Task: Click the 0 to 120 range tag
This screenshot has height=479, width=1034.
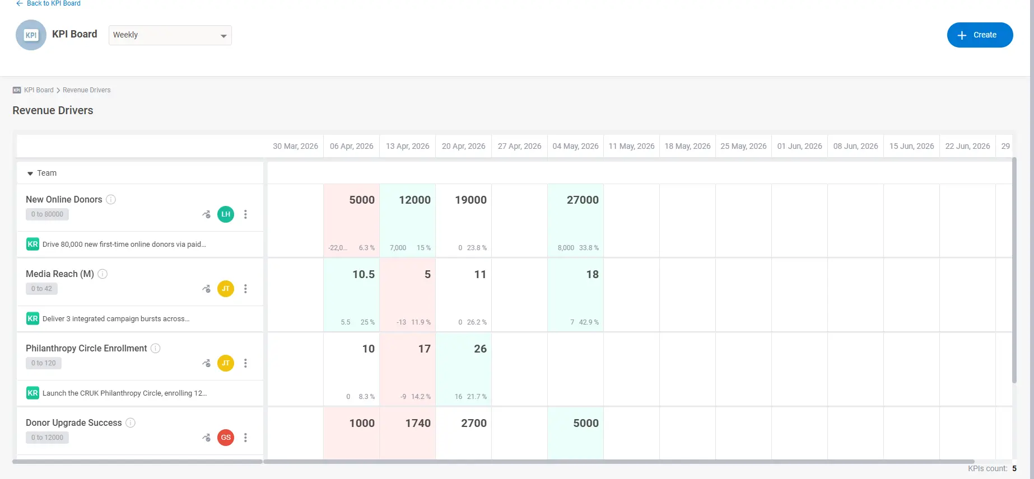Action: click(x=44, y=363)
